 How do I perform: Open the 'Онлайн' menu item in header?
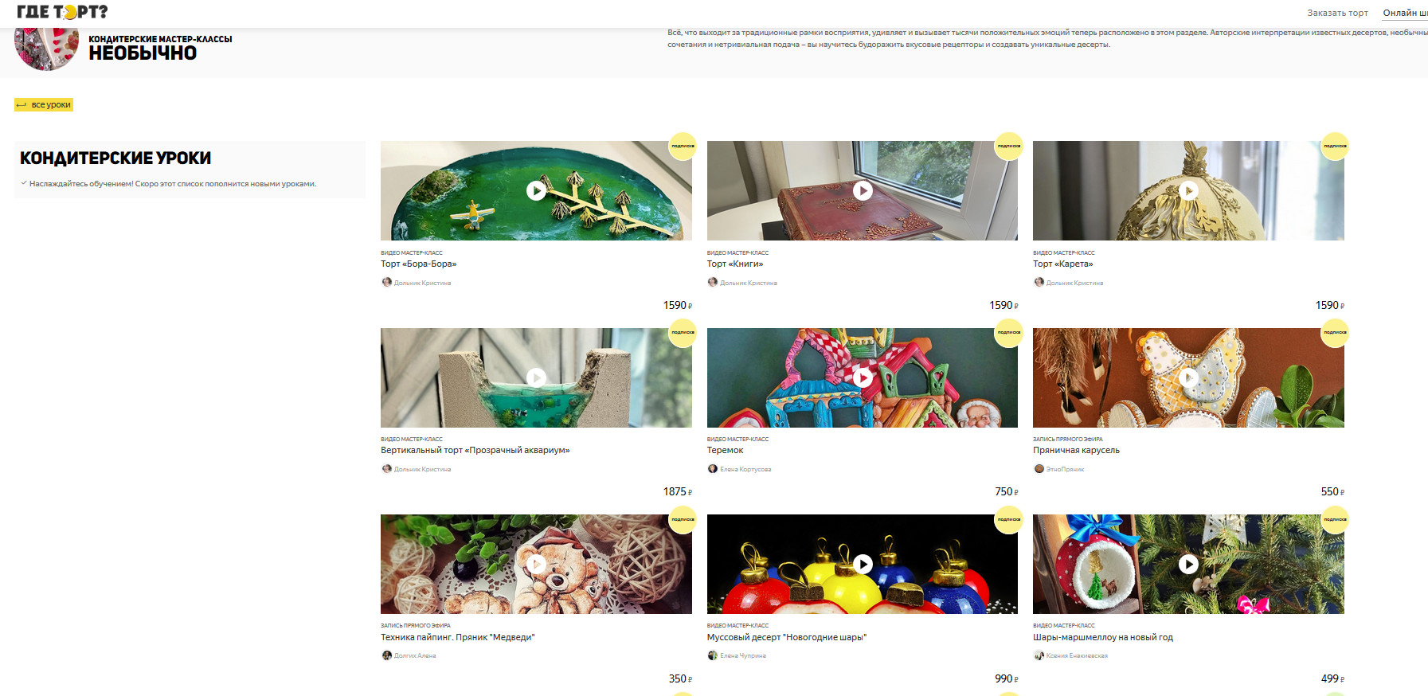[x=1405, y=13]
